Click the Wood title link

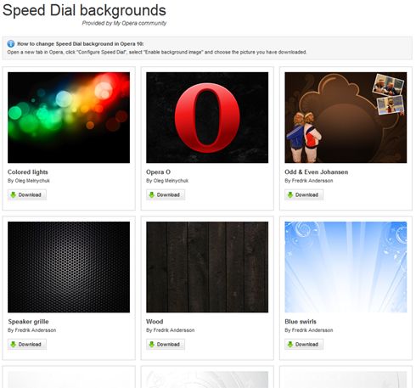click(x=155, y=322)
